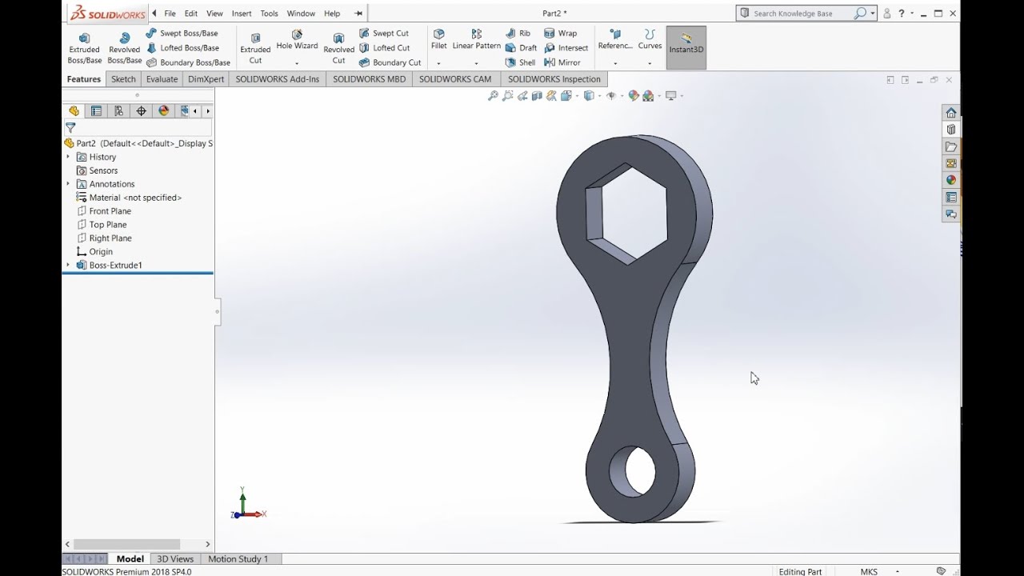This screenshot has width=1024, height=576.
Task: Open the Reference Geometry dropdown arrow
Action: 614,63
